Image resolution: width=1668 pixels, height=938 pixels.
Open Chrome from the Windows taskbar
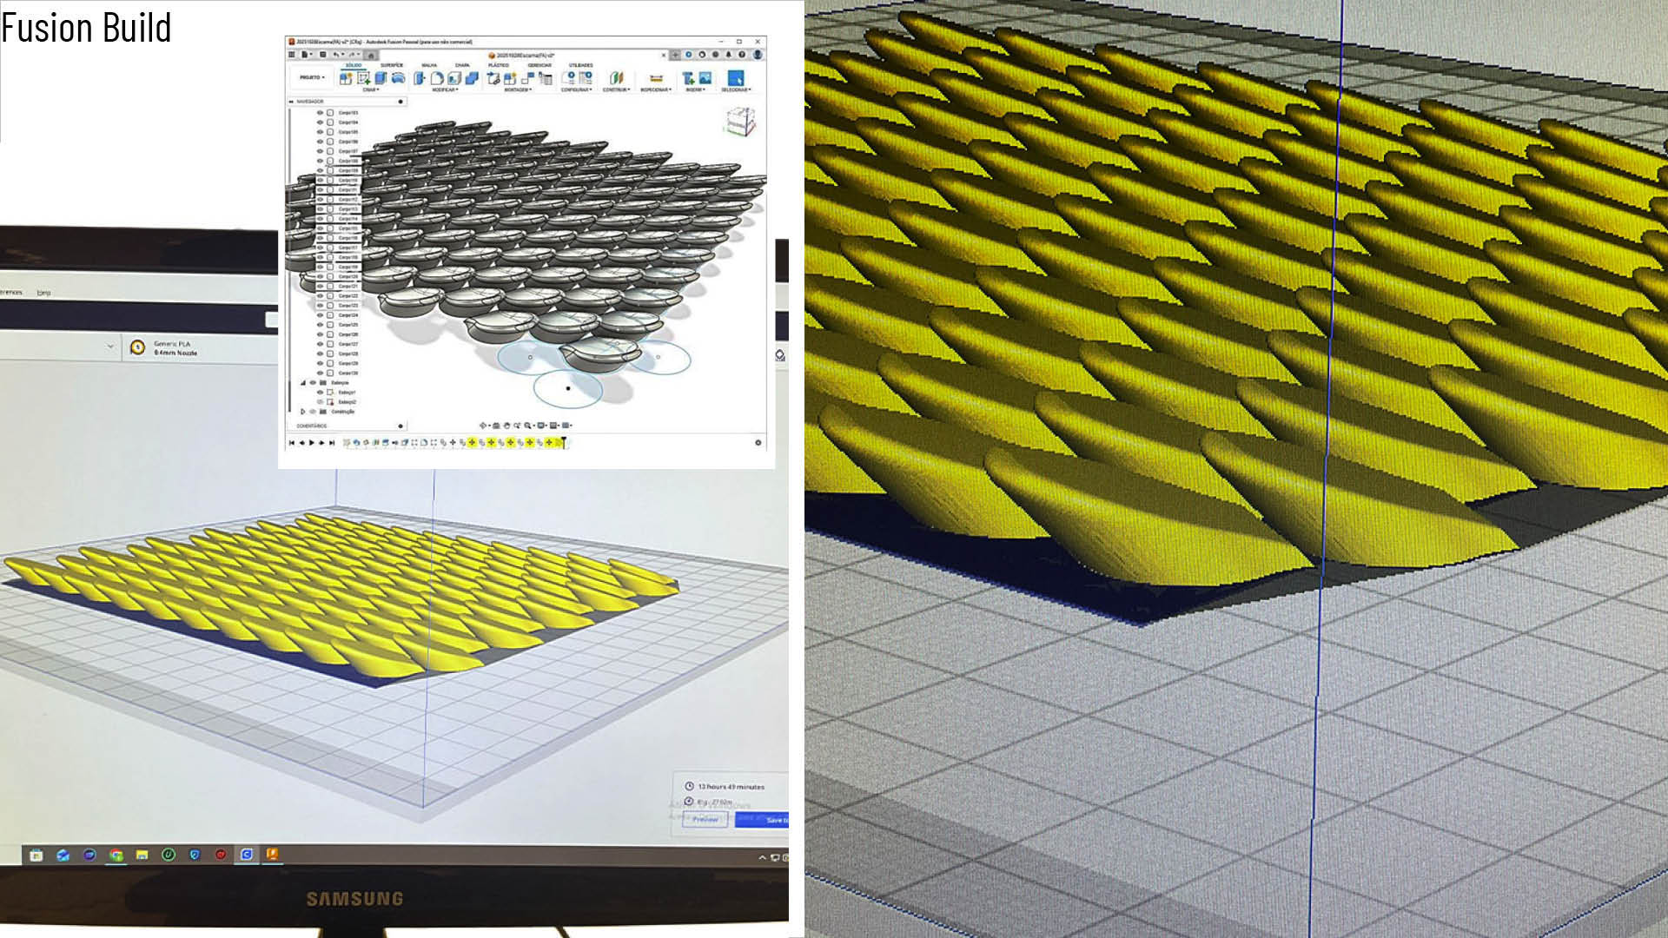(x=116, y=855)
